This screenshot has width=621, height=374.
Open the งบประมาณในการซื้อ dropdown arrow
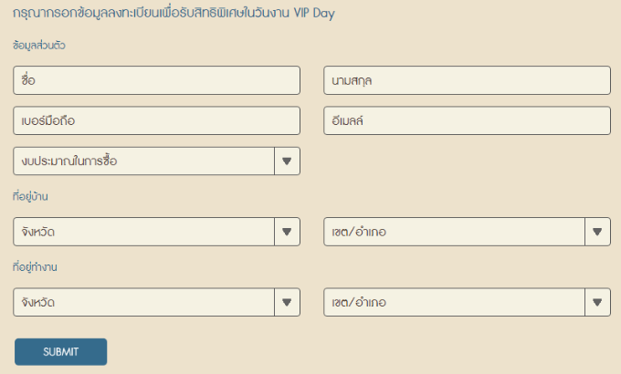point(287,161)
